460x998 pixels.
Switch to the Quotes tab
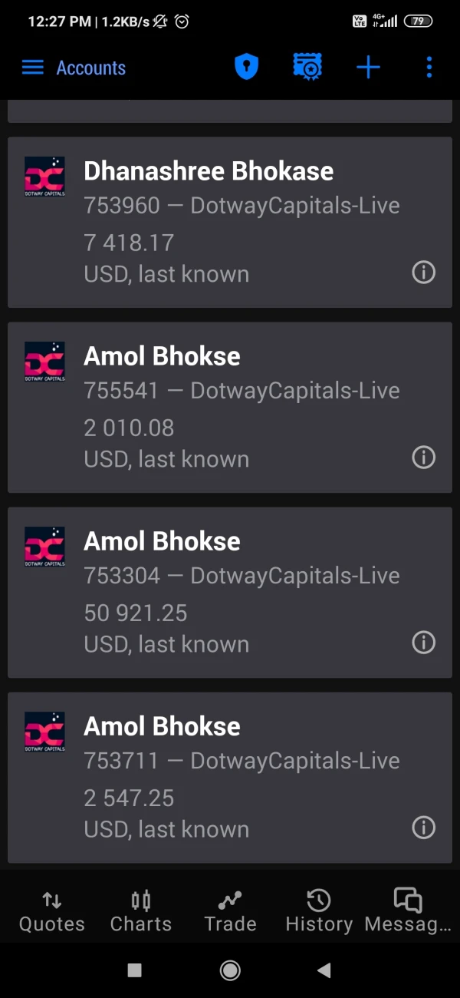(52, 910)
